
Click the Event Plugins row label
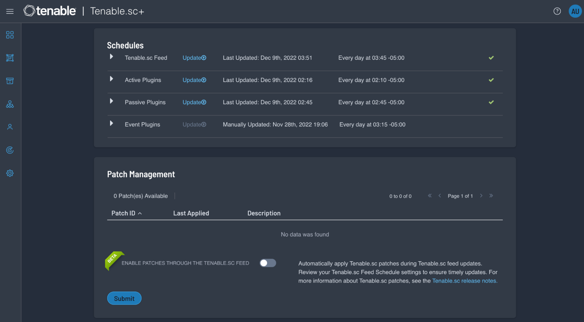(x=142, y=124)
